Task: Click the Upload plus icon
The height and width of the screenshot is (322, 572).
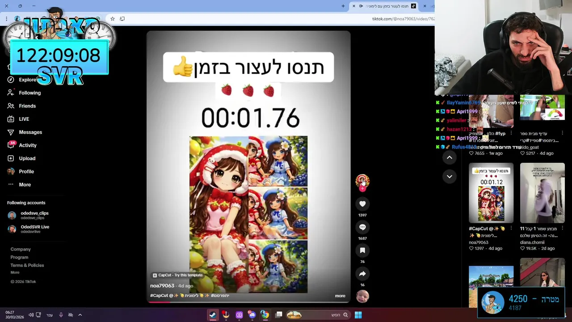Action: pyautogui.click(x=11, y=158)
